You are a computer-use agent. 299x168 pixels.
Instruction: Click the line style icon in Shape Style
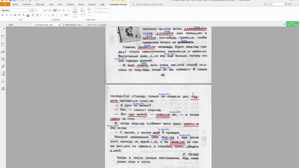click(89, 12)
